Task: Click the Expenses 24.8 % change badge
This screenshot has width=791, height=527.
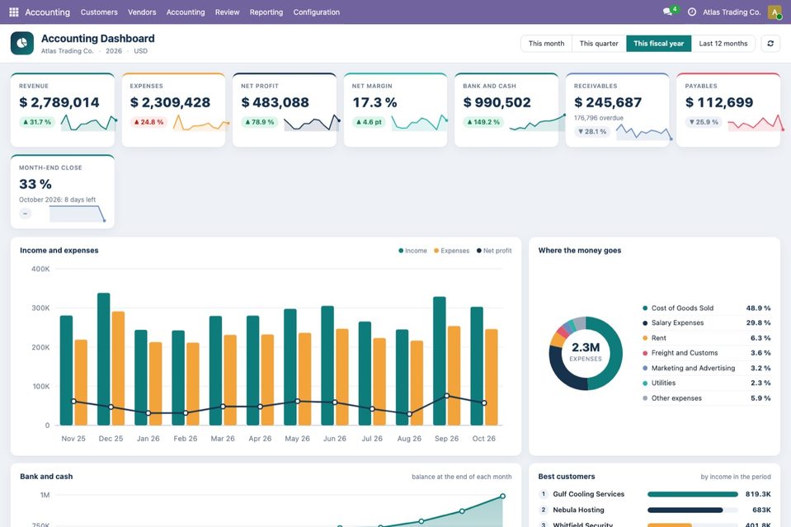Action: pyautogui.click(x=148, y=122)
